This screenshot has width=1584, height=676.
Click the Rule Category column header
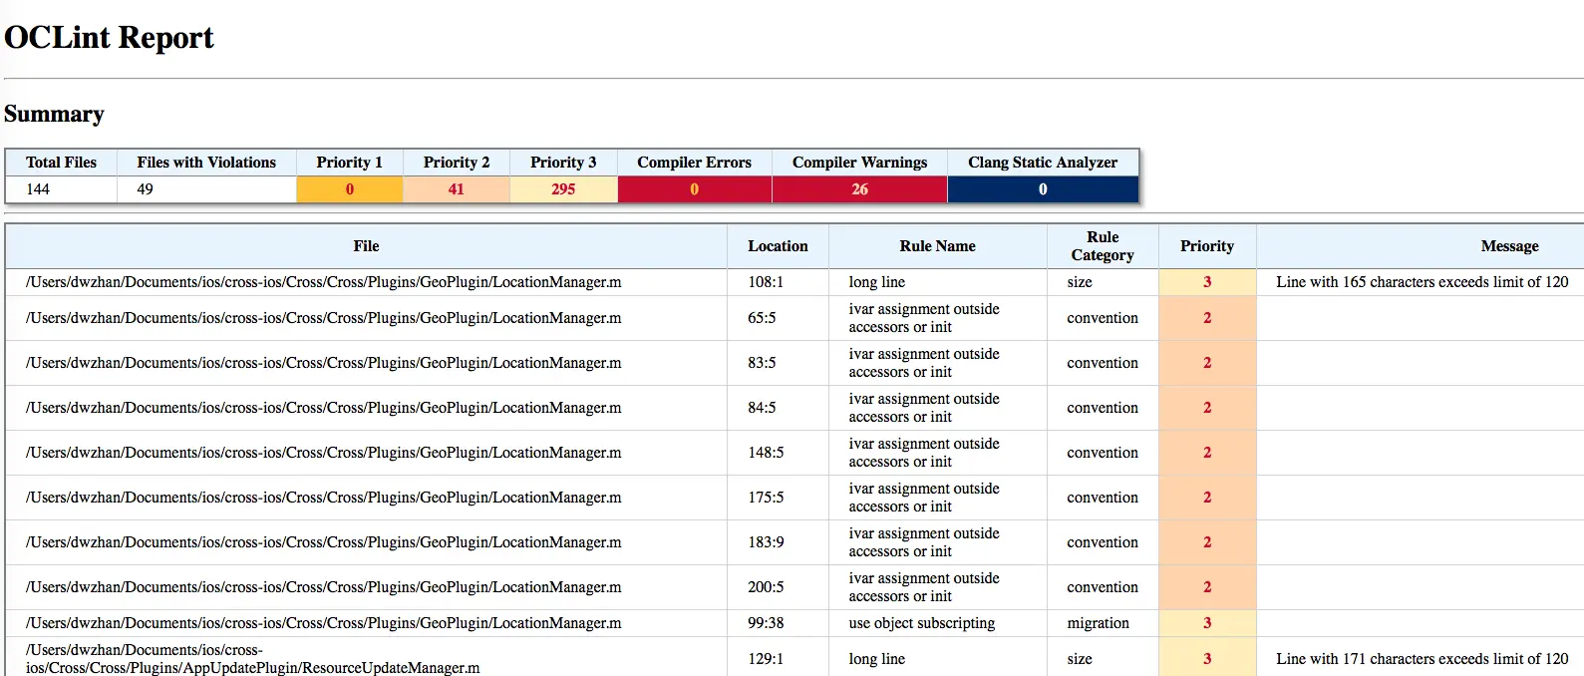pyautogui.click(x=1103, y=246)
